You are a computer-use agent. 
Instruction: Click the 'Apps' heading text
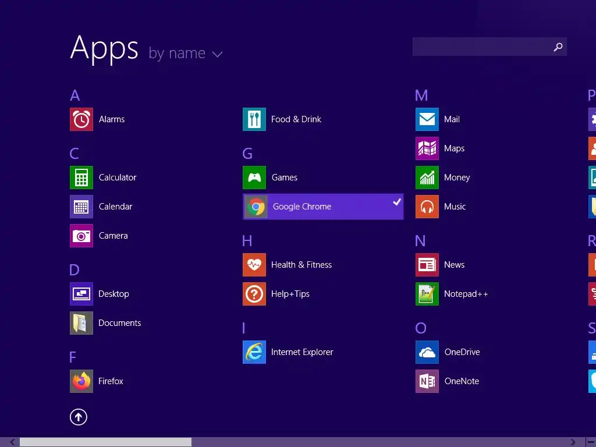pyautogui.click(x=104, y=49)
